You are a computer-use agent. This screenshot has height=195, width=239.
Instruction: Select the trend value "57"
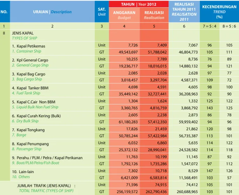click(229, 178)
